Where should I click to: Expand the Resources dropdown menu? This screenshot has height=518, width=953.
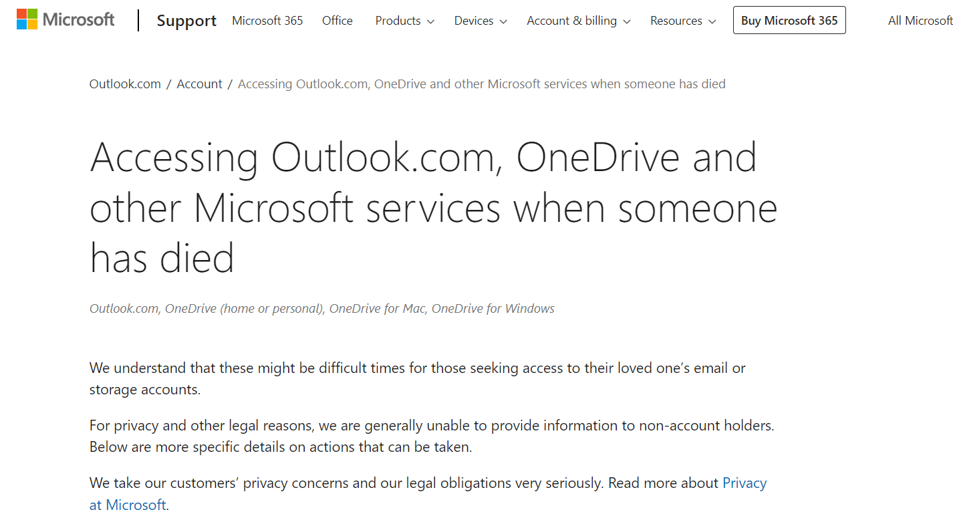point(683,21)
